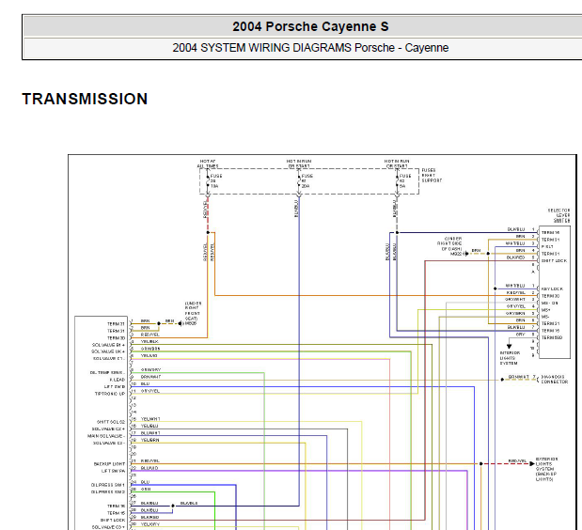Viewport: 582px width, 530px height.
Task: Select the '2004 SYSTEM WIRING DIAGRAMS Porsche - Cayenne' subtitle
Action: pos(310,48)
